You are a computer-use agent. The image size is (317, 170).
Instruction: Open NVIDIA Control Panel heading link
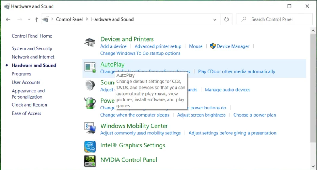pyautogui.click(x=128, y=160)
